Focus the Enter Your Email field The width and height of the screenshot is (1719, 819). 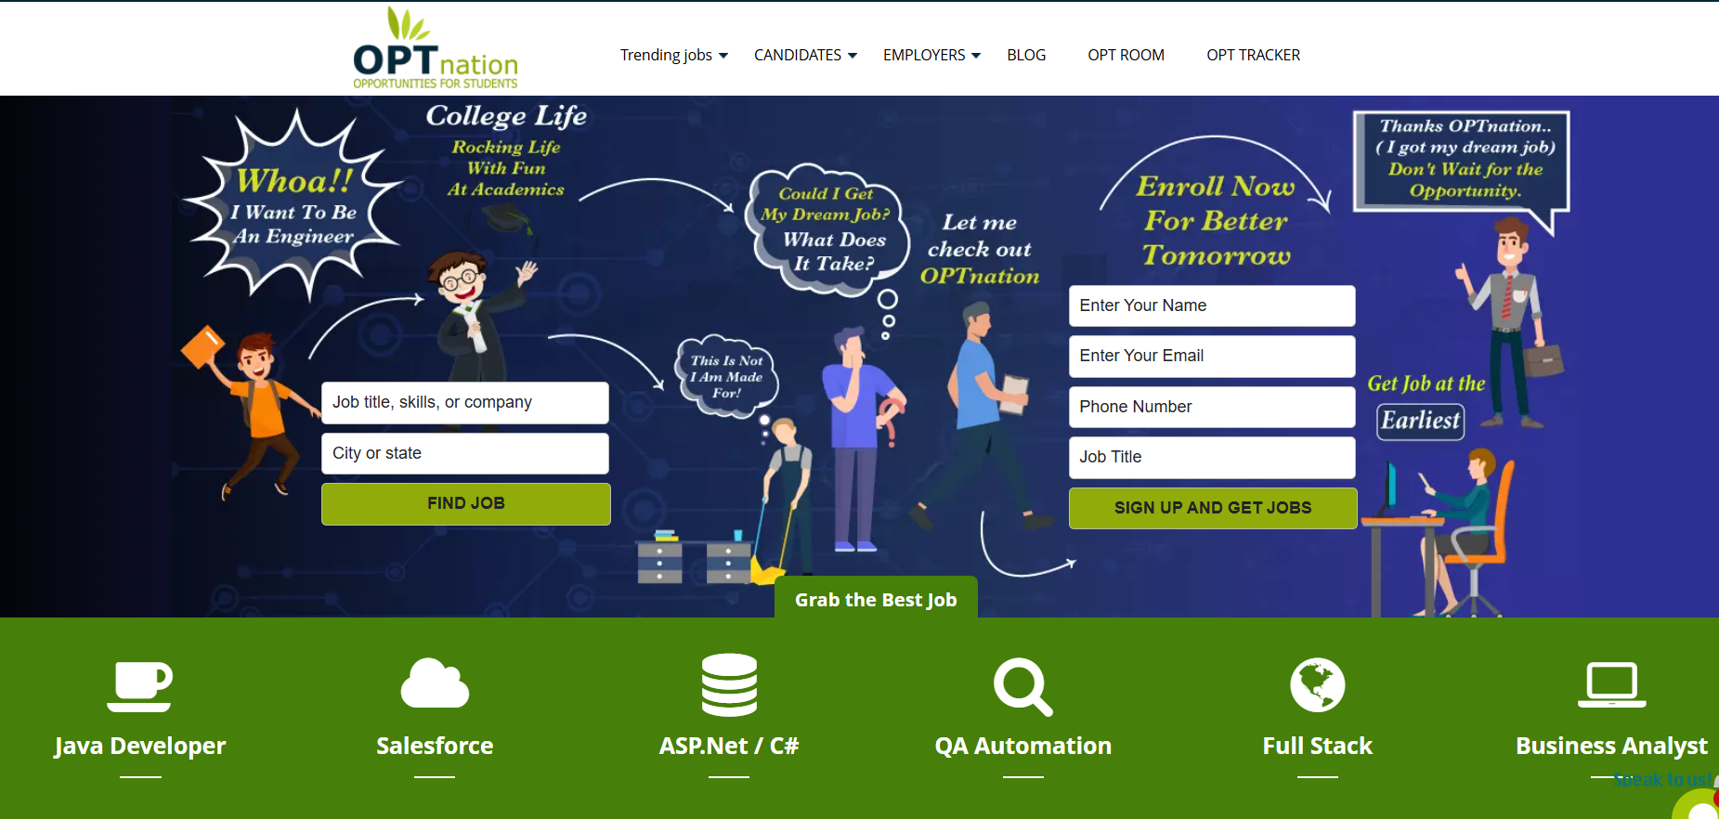[1212, 356]
